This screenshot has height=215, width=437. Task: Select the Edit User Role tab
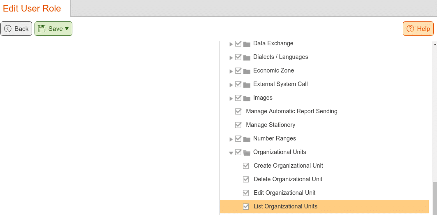click(32, 8)
